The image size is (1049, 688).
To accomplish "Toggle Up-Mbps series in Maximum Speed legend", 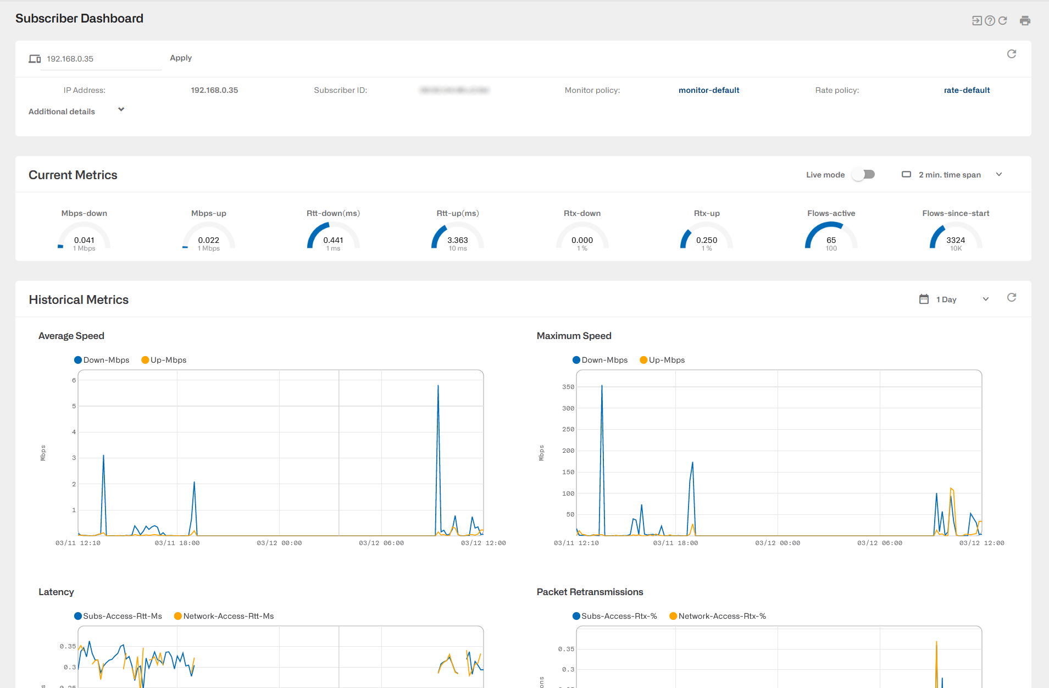I will click(x=662, y=359).
